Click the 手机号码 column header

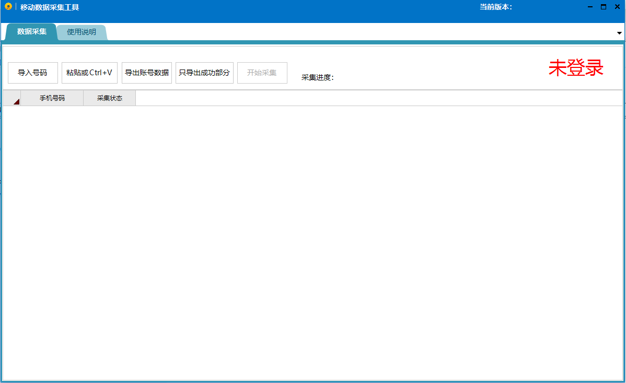pyautogui.click(x=52, y=98)
